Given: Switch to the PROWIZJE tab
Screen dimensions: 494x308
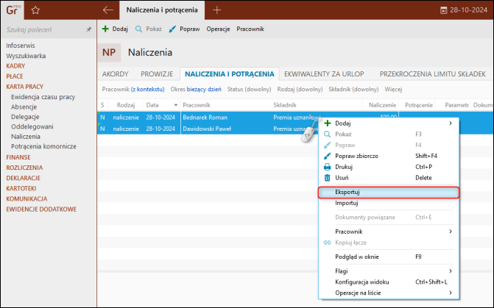Looking at the screenshot, I should pyautogui.click(x=157, y=74).
